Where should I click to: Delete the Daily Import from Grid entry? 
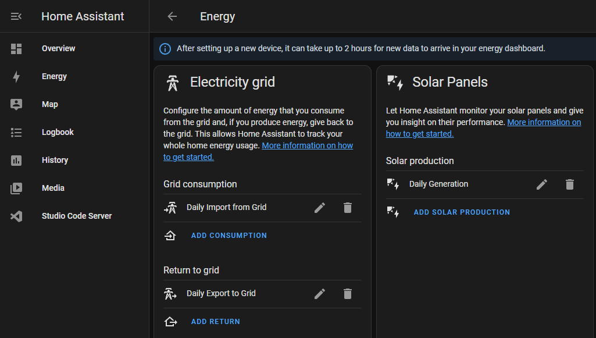click(x=348, y=208)
